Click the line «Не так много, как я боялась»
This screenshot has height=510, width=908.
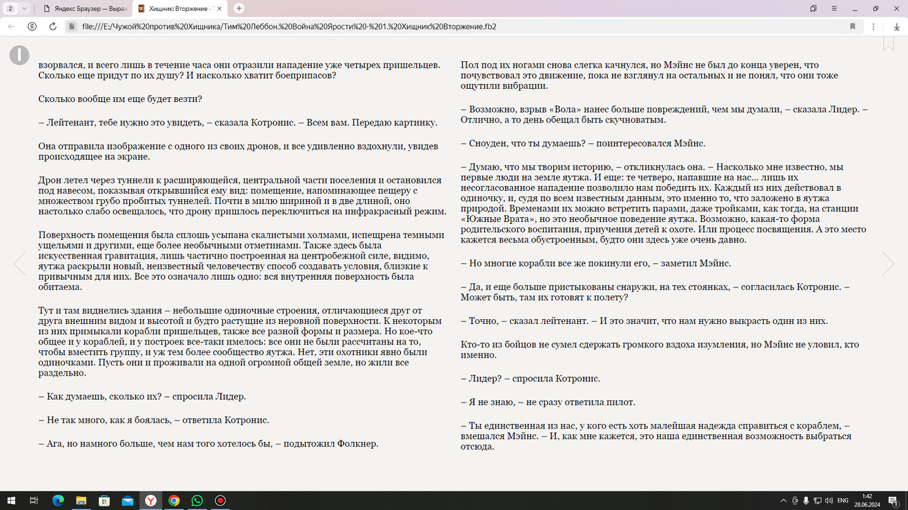pos(153,420)
